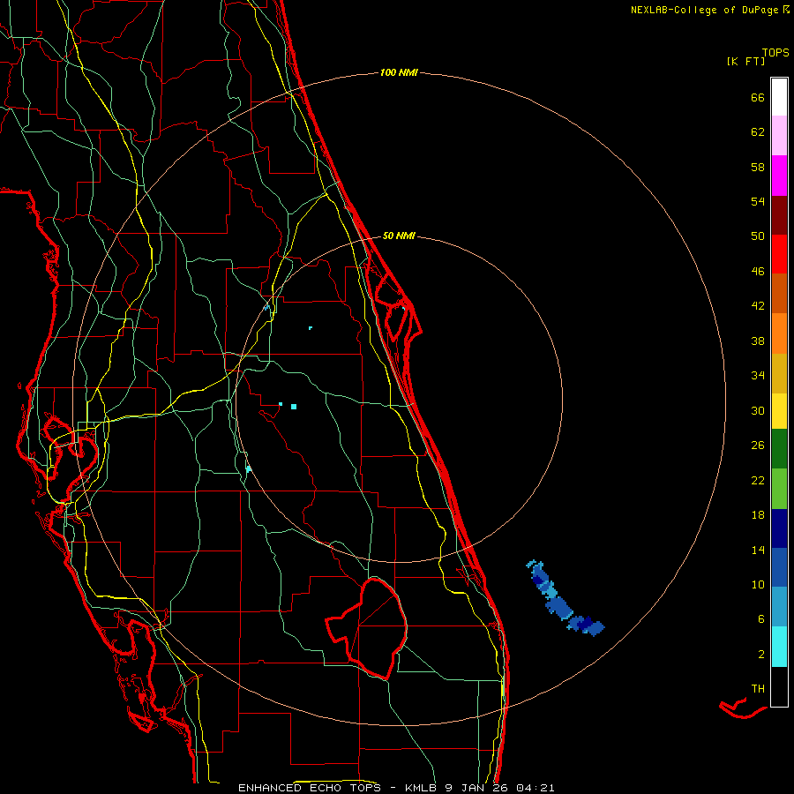This screenshot has height=794, width=794.
Task: Click the dark green swatch near 26
Action: [x=779, y=449]
